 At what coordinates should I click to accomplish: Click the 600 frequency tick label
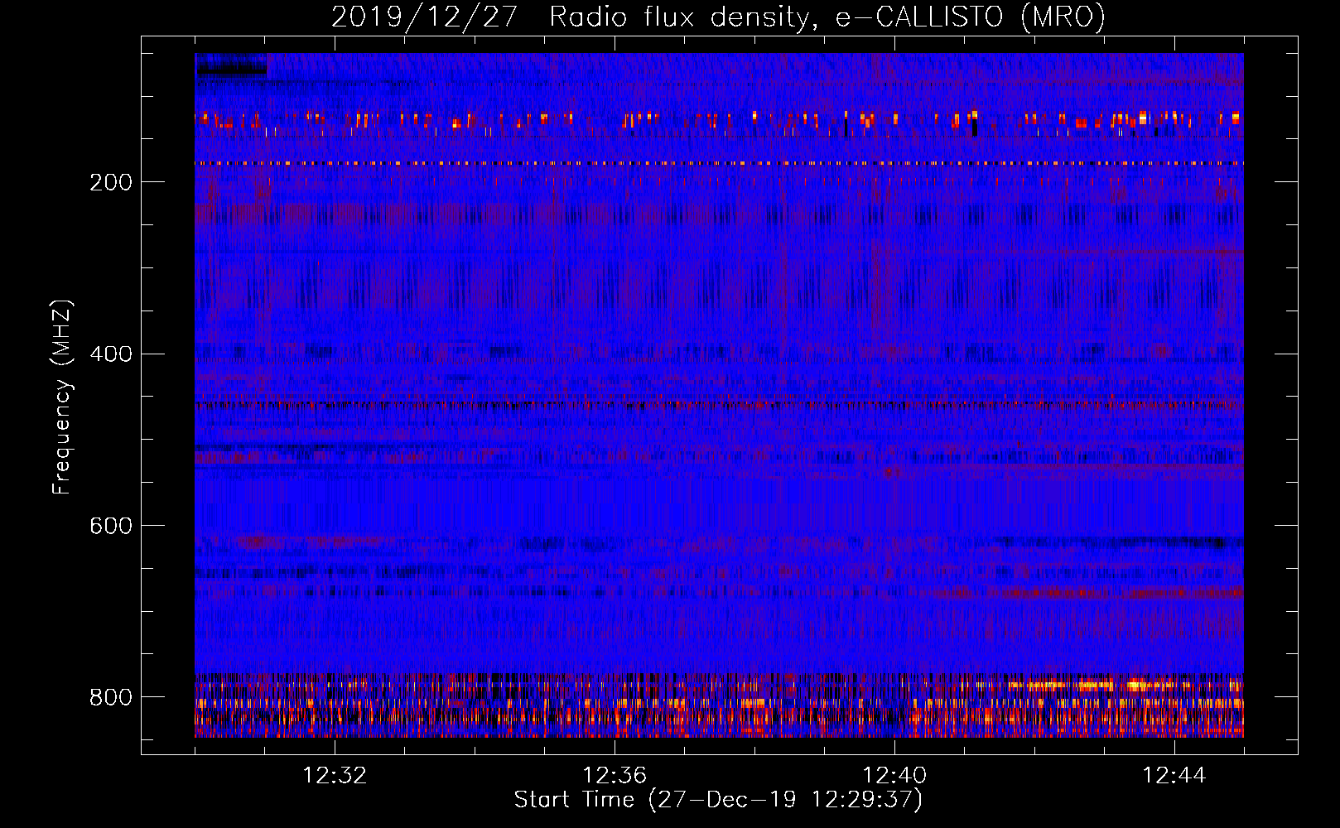click(110, 526)
